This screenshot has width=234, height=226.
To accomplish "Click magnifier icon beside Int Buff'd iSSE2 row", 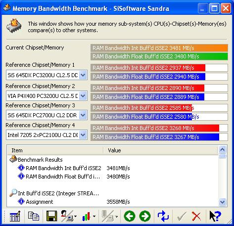I will (13, 193).
